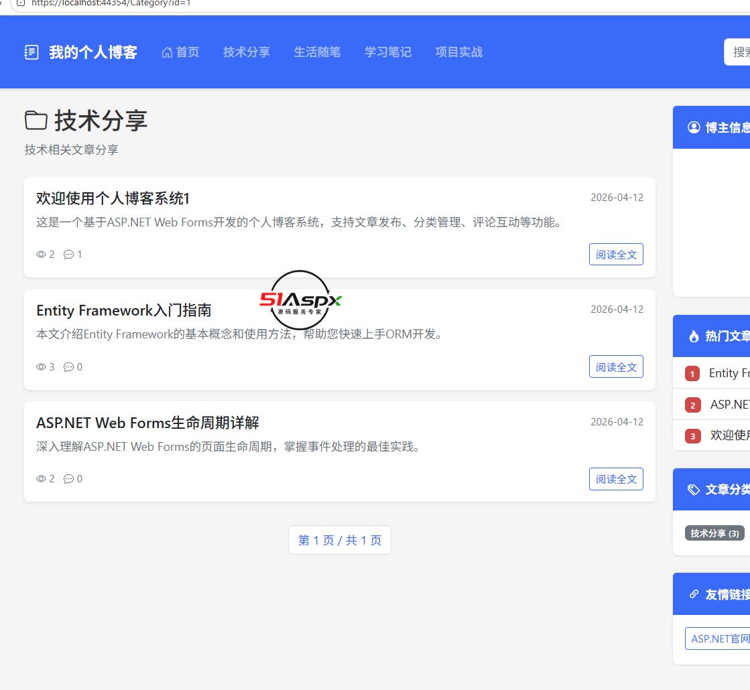Read the full 欢迎使用个人博客系统1 article via 阅读全文
Image resolution: width=750 pixels, height=690 pixels.
coord(616,255)
